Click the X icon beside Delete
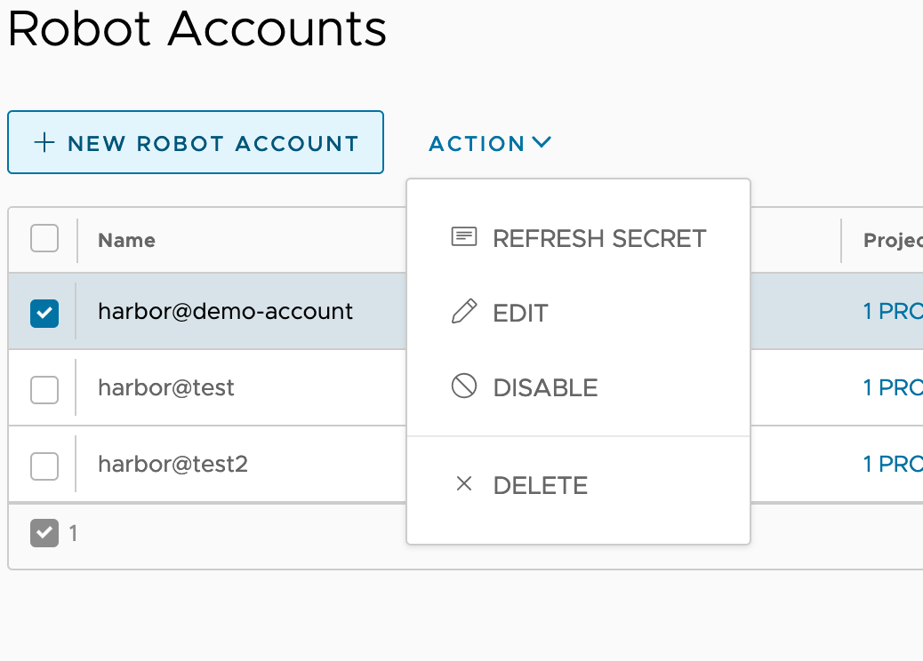The image size is (923, 661). (463, 484)
